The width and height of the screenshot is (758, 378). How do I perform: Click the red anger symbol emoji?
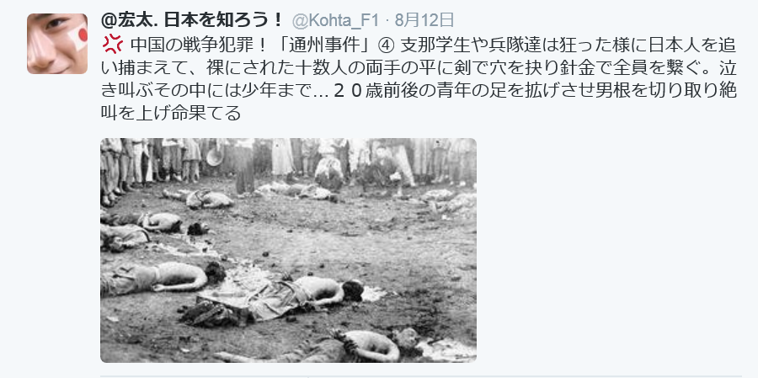point(112,45)
